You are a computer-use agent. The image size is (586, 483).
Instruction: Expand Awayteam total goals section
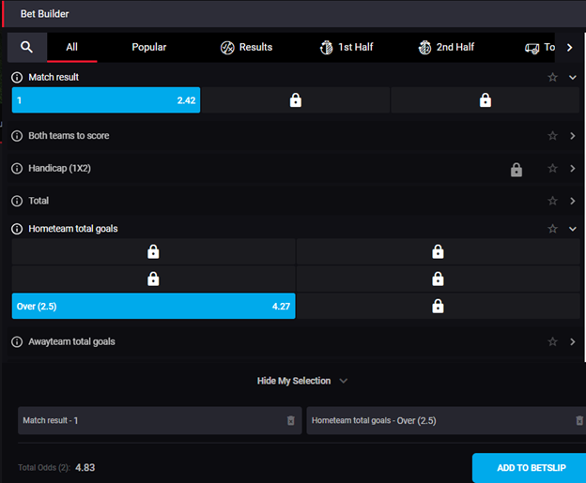click(573, 342)
